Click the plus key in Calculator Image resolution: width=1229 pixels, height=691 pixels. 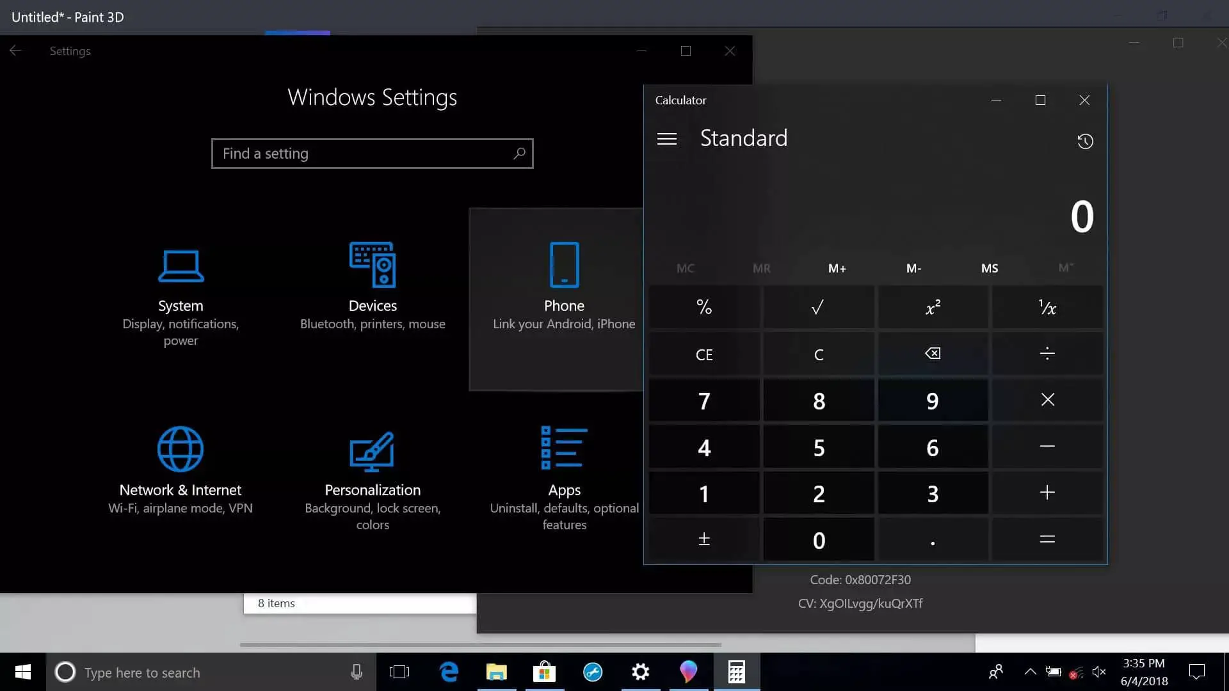click(1047, 493)
